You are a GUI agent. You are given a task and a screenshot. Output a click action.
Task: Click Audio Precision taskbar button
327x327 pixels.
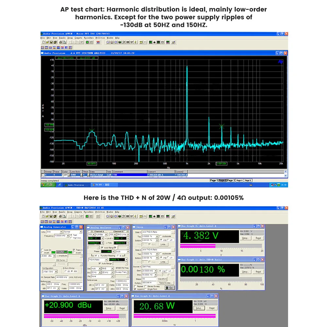[x=77, y=185]
